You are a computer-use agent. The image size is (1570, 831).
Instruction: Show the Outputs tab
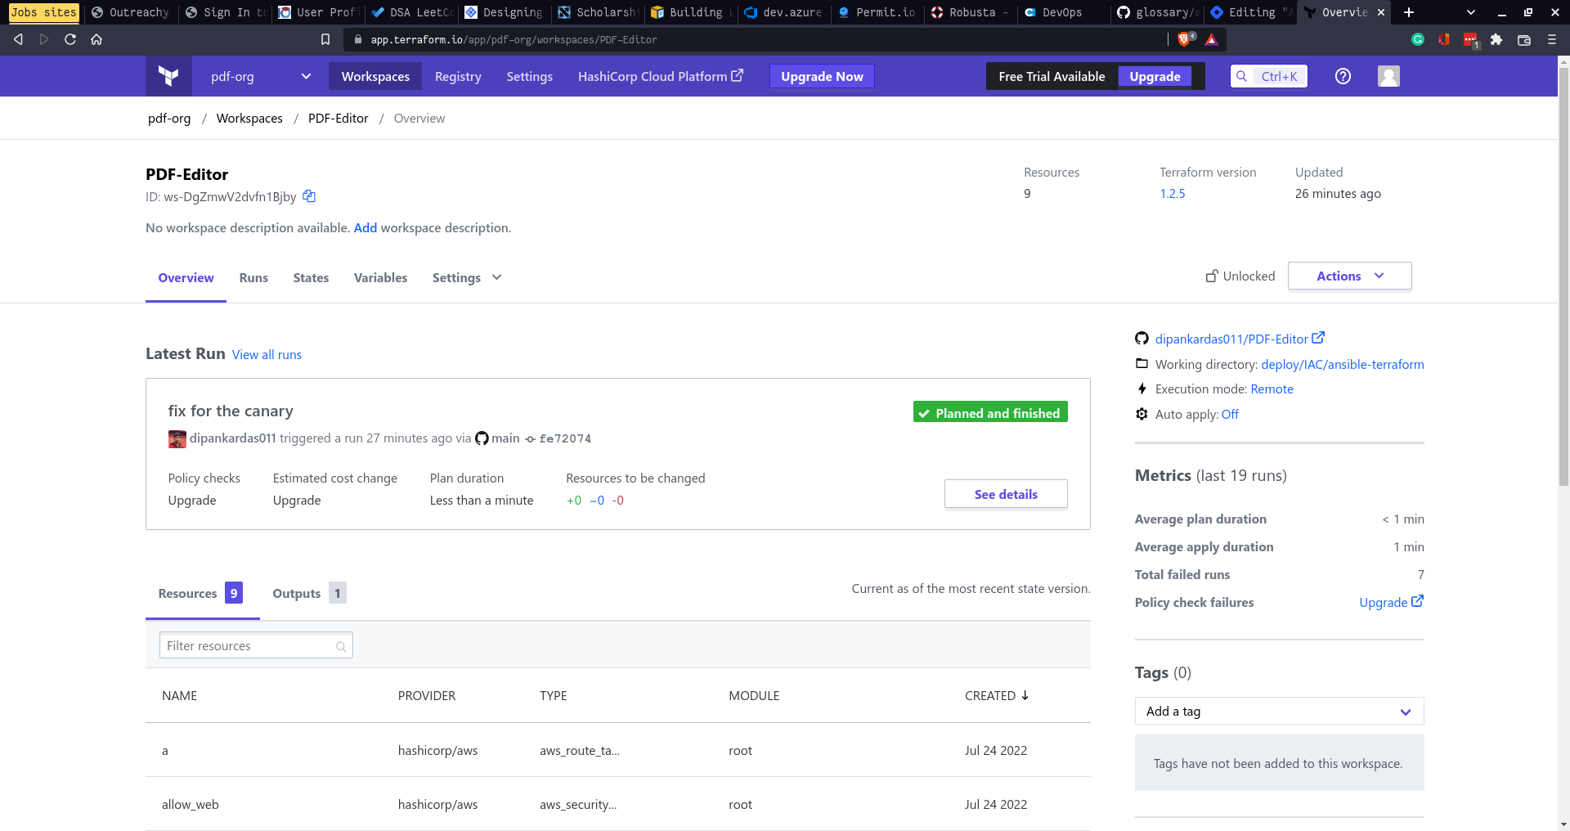[309, 593]
